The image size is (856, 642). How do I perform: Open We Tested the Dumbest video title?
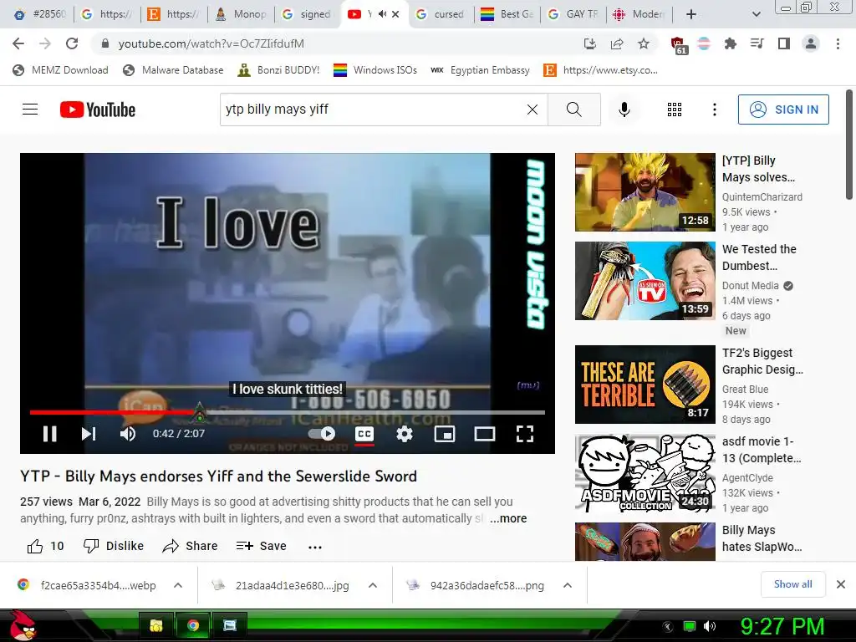click(x=759, y=257)
